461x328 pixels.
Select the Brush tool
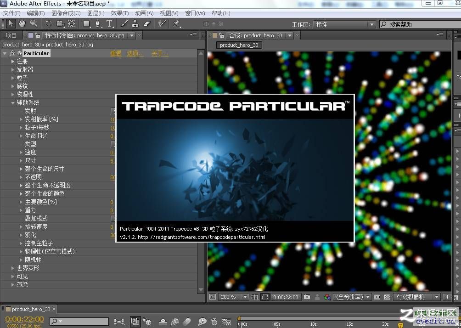124,24
